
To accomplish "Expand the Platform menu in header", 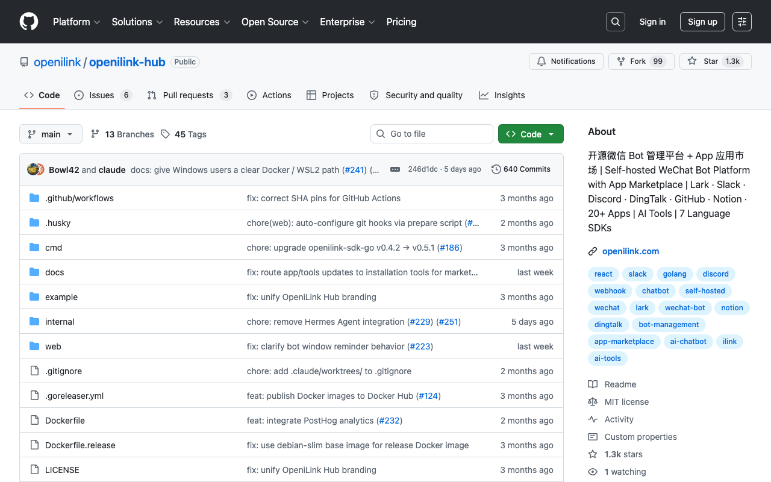I will 76,22.
